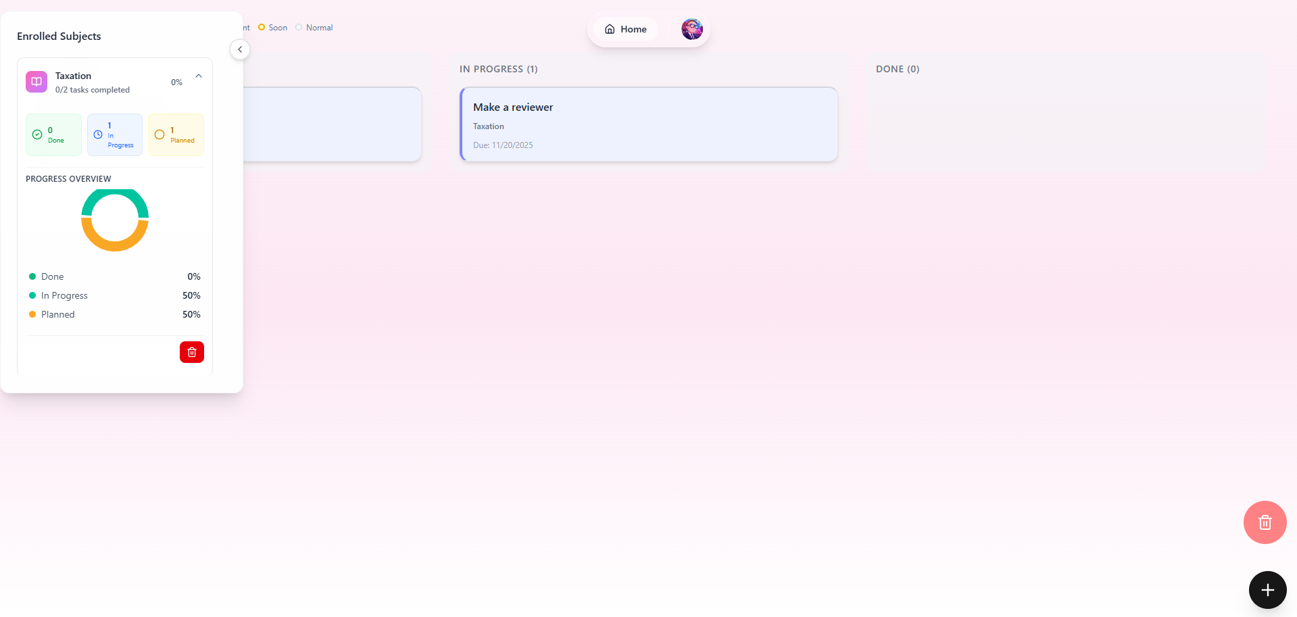Click the In Progress clock stat tile

[115, 135]
